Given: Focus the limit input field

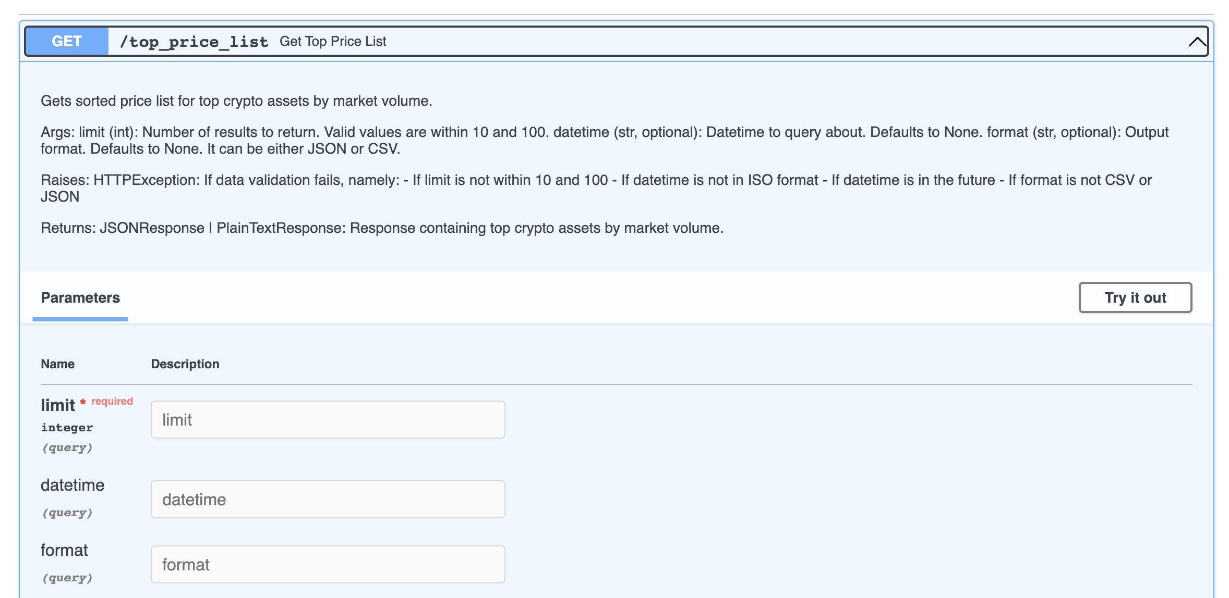Looking at the screenshot, I should [328, 420].
